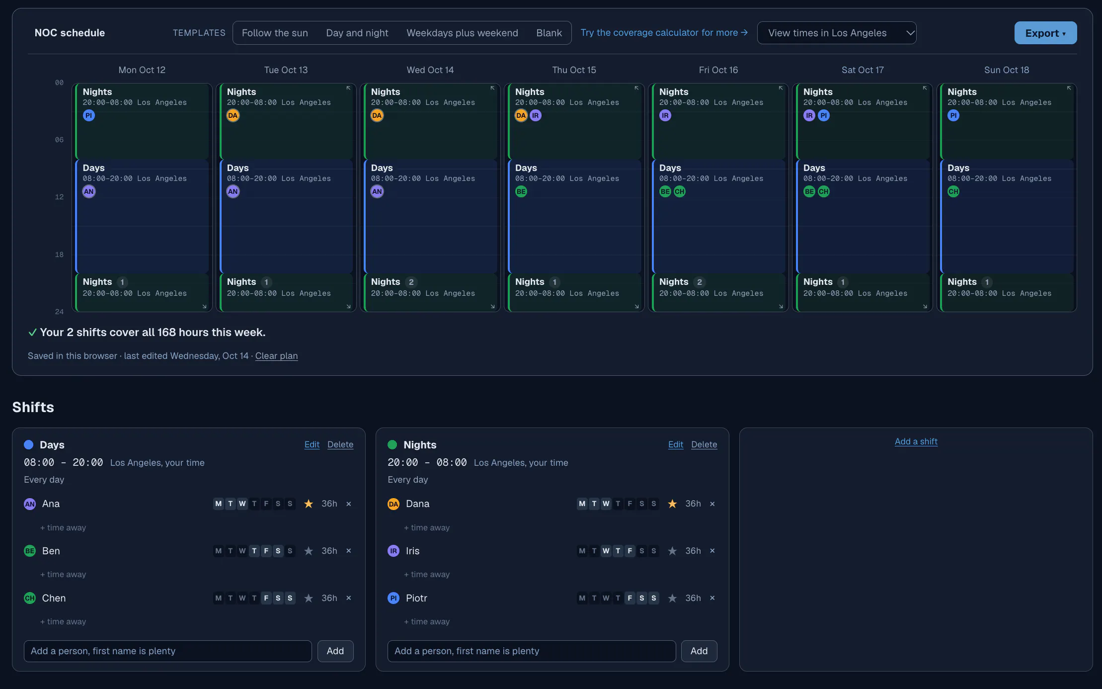Toggle Dana's Wednesday day chip
Viewport: 1102px width, 689px height.
coord(606,504)
